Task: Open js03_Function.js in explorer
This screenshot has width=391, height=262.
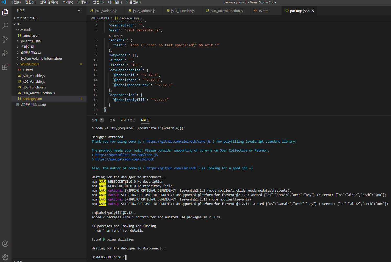Action: coord(34,87)
